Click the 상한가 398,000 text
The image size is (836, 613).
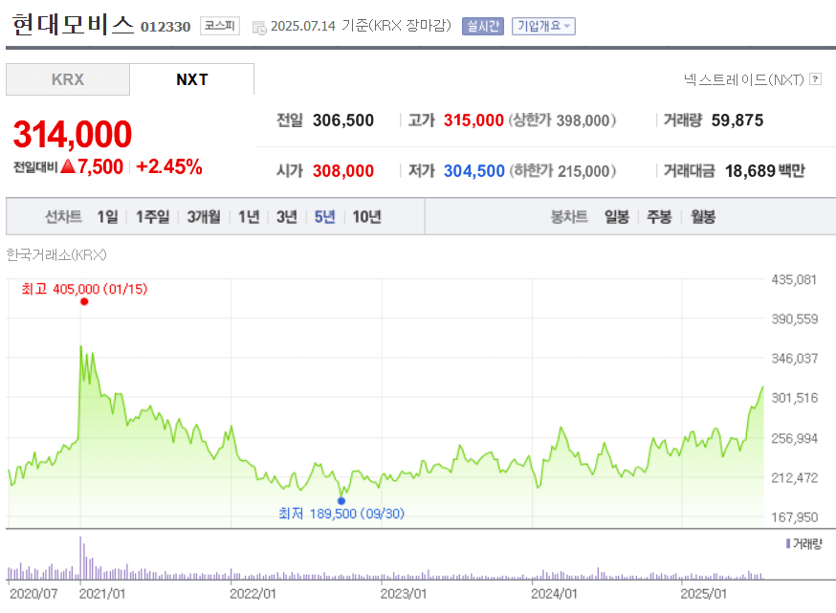[562, 120]
